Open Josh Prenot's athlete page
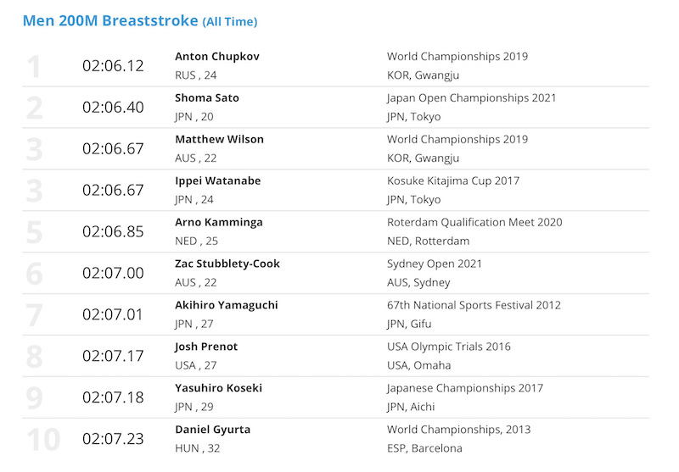The image size is (679, 472). point(206,347)
